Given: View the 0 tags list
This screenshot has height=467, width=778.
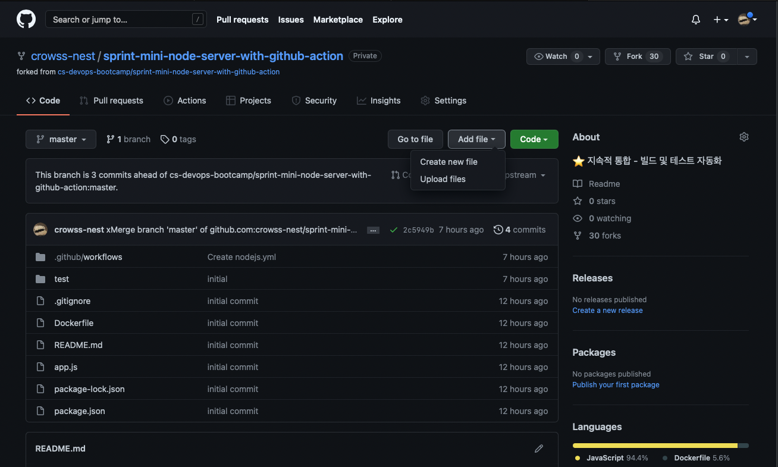Looking at the screenshot, I should tap(178, 139).
